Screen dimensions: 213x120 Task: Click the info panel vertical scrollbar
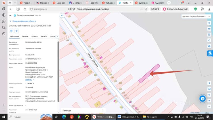[x=58, y=71]
